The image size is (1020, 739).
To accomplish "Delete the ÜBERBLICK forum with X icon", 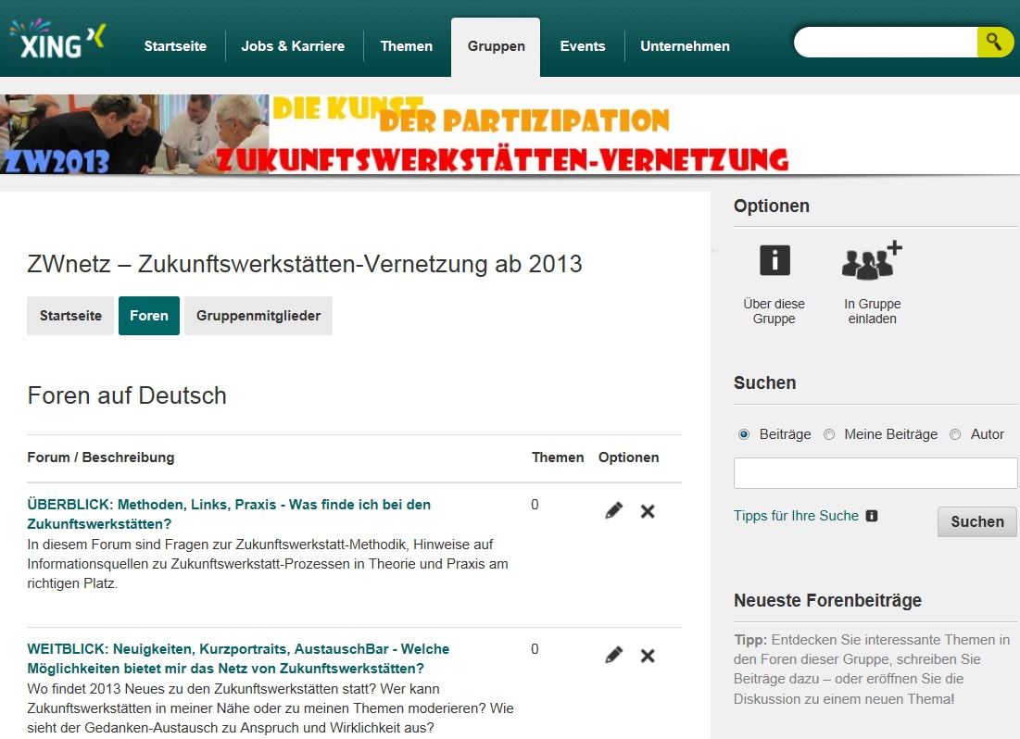I will click(x=648, y=510).
